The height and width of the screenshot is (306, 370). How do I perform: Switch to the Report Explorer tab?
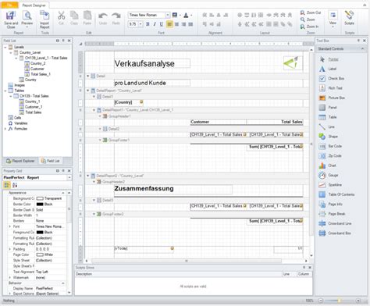coord(20,161)
